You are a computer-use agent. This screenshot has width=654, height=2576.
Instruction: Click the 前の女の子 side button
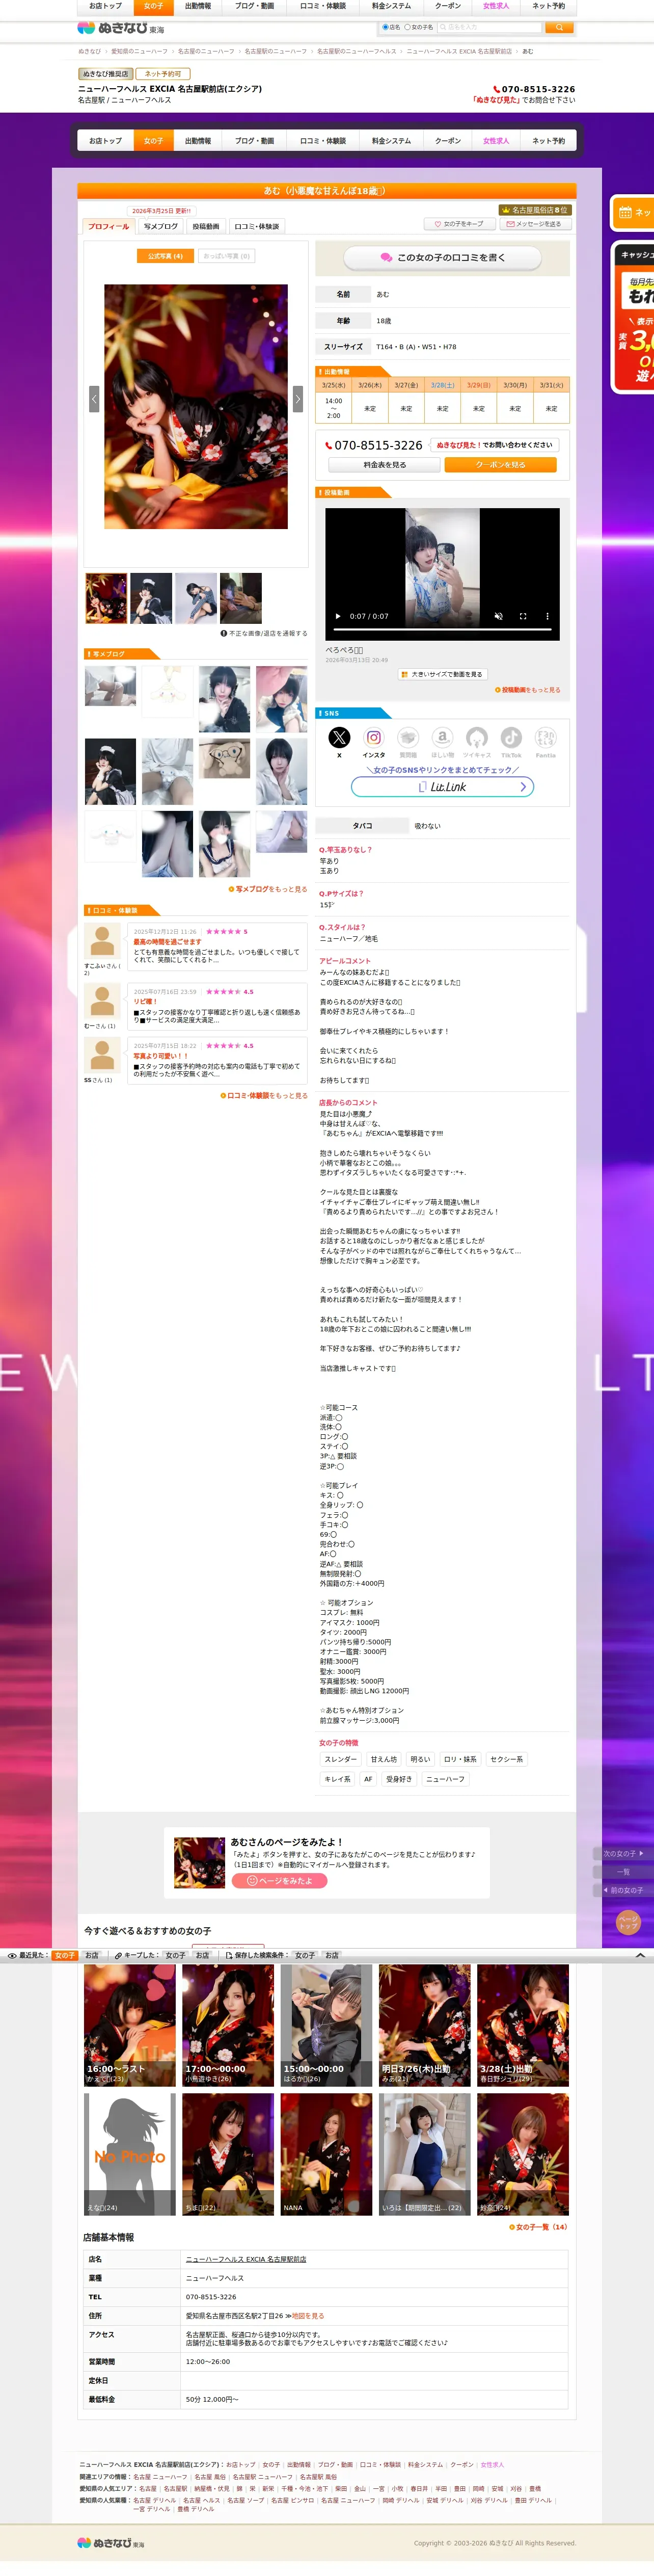click(x=624, y=1890)
